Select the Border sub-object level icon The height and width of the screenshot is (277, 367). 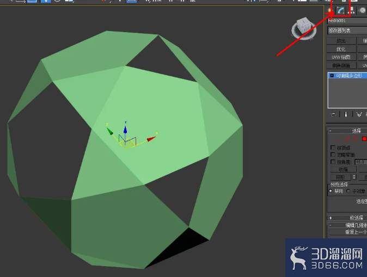[x=356, y=139]
